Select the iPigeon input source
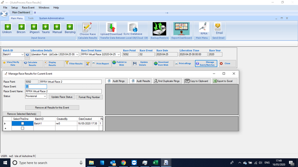This screenshot has width=298, height=167. [34, 29]
